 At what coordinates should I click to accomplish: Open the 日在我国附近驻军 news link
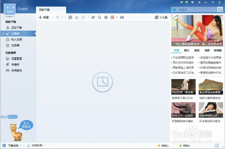pyautogui.click(x=183, y=57)
